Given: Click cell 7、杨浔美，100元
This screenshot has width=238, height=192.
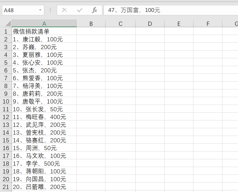Looking at the screenshot, I should (44, 86).
